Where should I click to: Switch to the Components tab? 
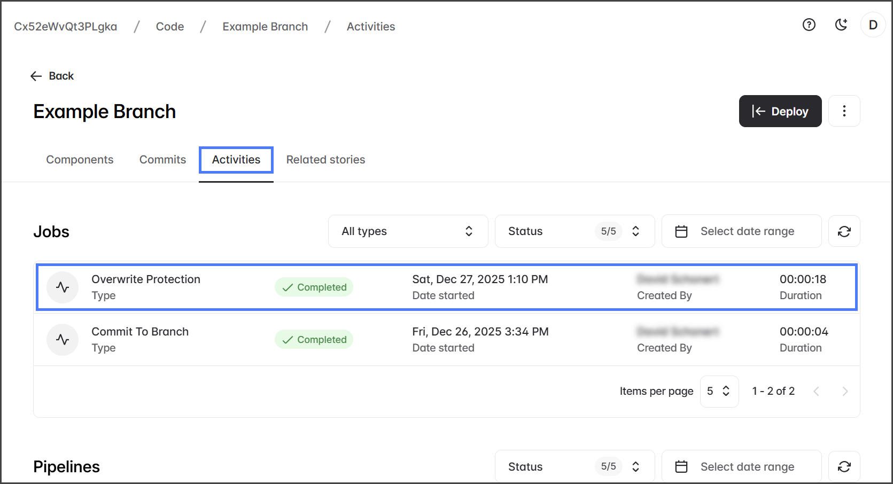tap(80, 160)
